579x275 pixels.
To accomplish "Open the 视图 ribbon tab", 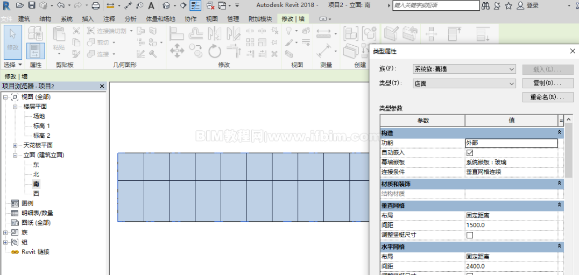I will point(211,19).
